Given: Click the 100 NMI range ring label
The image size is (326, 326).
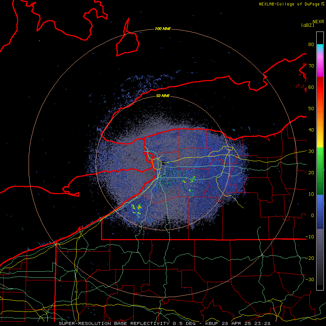Looking at the screenshot, I should [x=163, y=29].
